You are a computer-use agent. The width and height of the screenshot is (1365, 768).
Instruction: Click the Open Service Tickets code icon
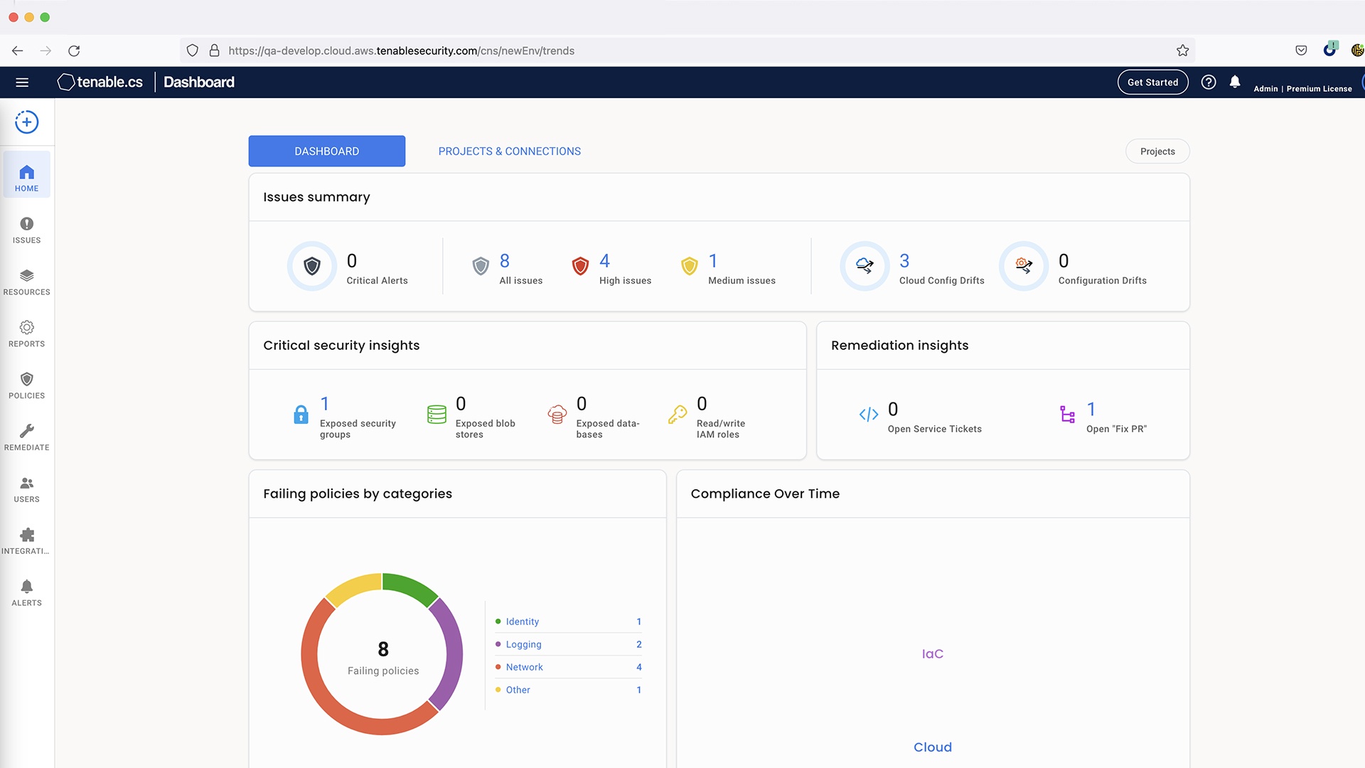(869, 415)
